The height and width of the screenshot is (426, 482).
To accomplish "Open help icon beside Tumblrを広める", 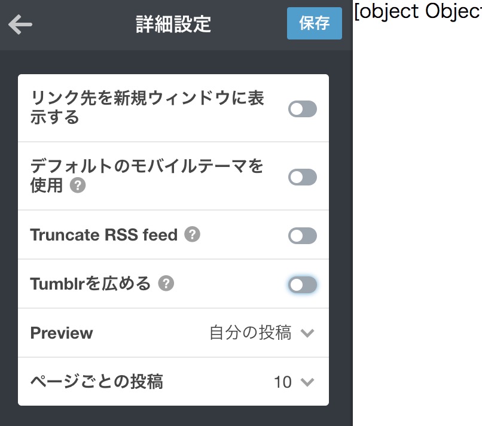I will click(x=166, y=283).
